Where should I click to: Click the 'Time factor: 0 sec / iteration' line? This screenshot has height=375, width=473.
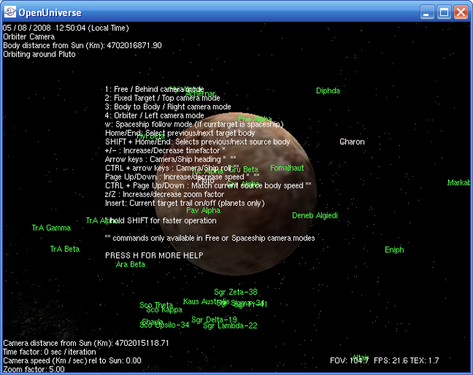tap(49, 352)
